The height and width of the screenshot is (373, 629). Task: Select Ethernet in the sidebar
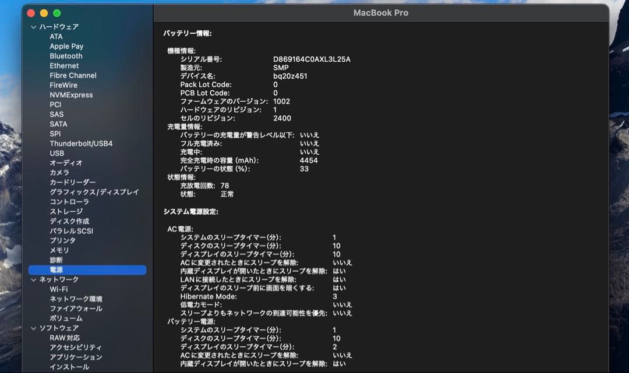[64, 66]
